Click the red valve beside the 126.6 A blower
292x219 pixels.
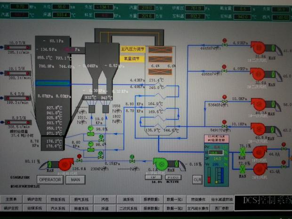click(79, 158)
